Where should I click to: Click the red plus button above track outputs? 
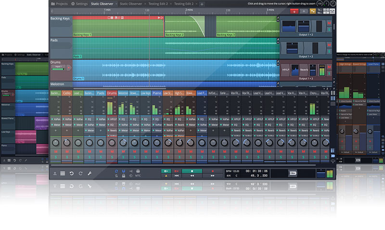294,11
